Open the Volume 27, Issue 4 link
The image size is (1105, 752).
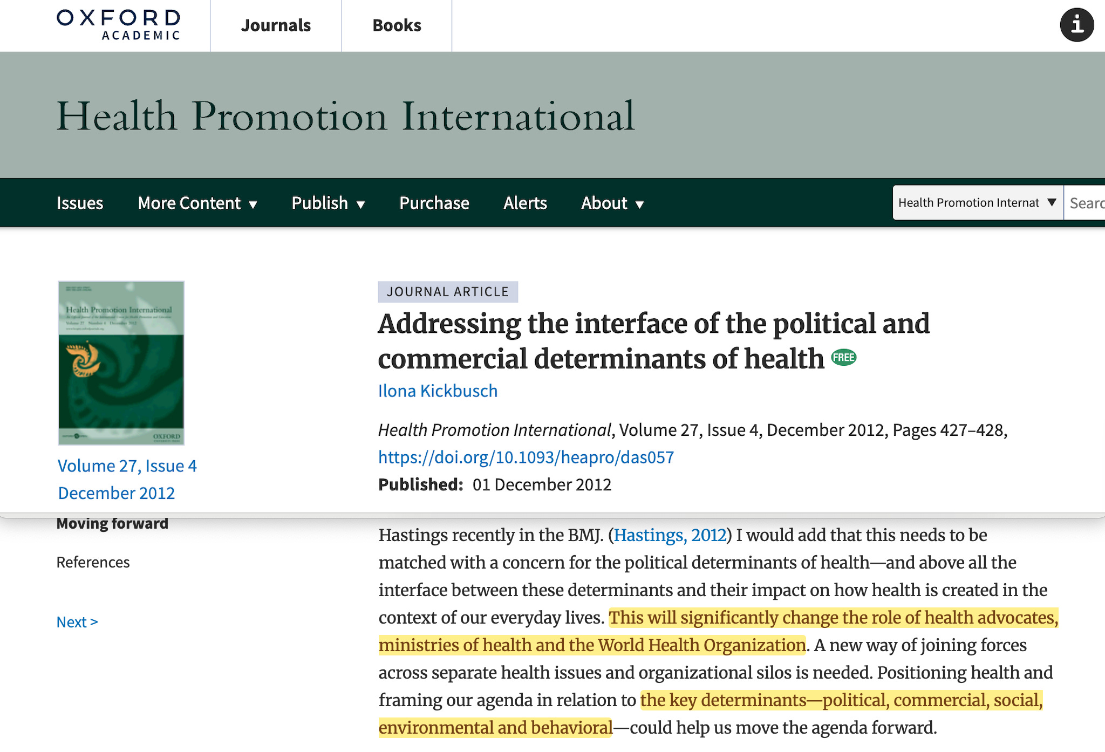click(x=127, y=466)
